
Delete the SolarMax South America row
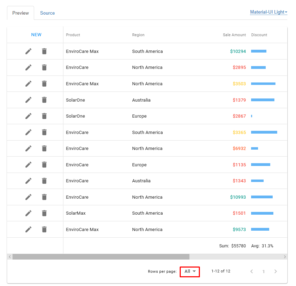coord(44,213)
